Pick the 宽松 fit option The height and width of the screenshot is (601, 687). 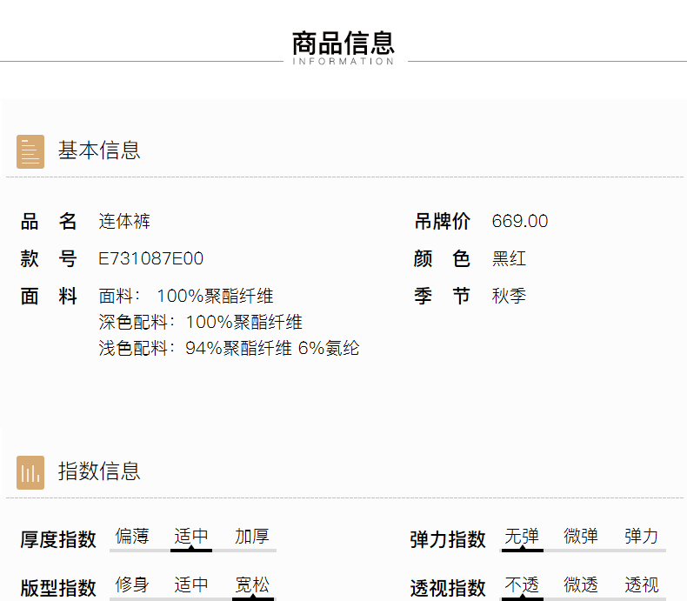tap(252, 585)
